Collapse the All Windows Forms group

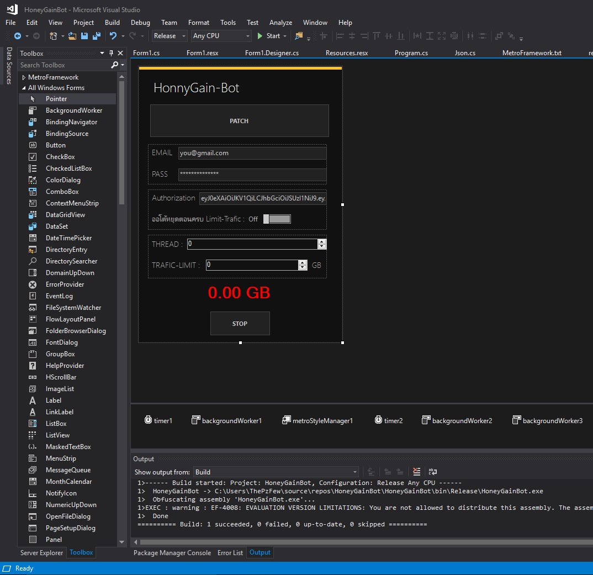24,88
